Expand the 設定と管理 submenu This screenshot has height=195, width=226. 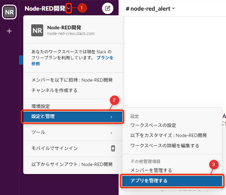(x=72, y=117)
